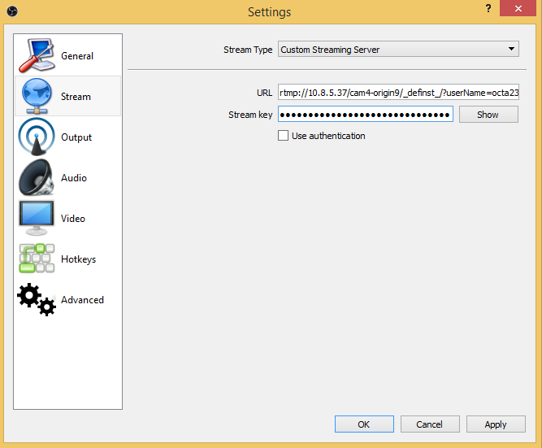Click the OK button

363,424
